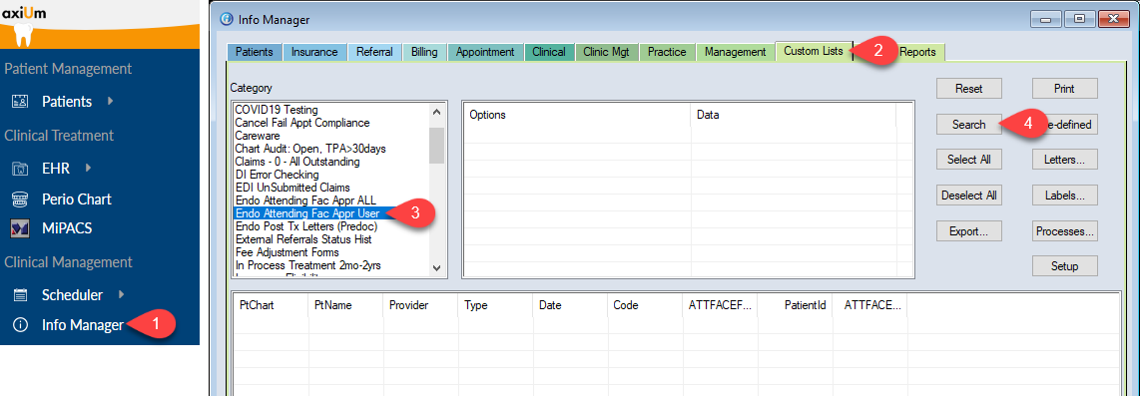
Task: Open Perio Chart from sidebar
Action: [x=76, y=199]
